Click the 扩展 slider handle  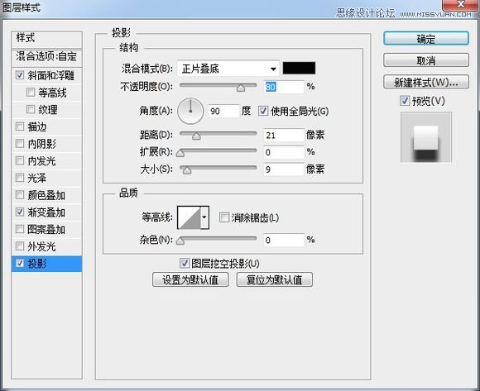click(x=180, y=153)
